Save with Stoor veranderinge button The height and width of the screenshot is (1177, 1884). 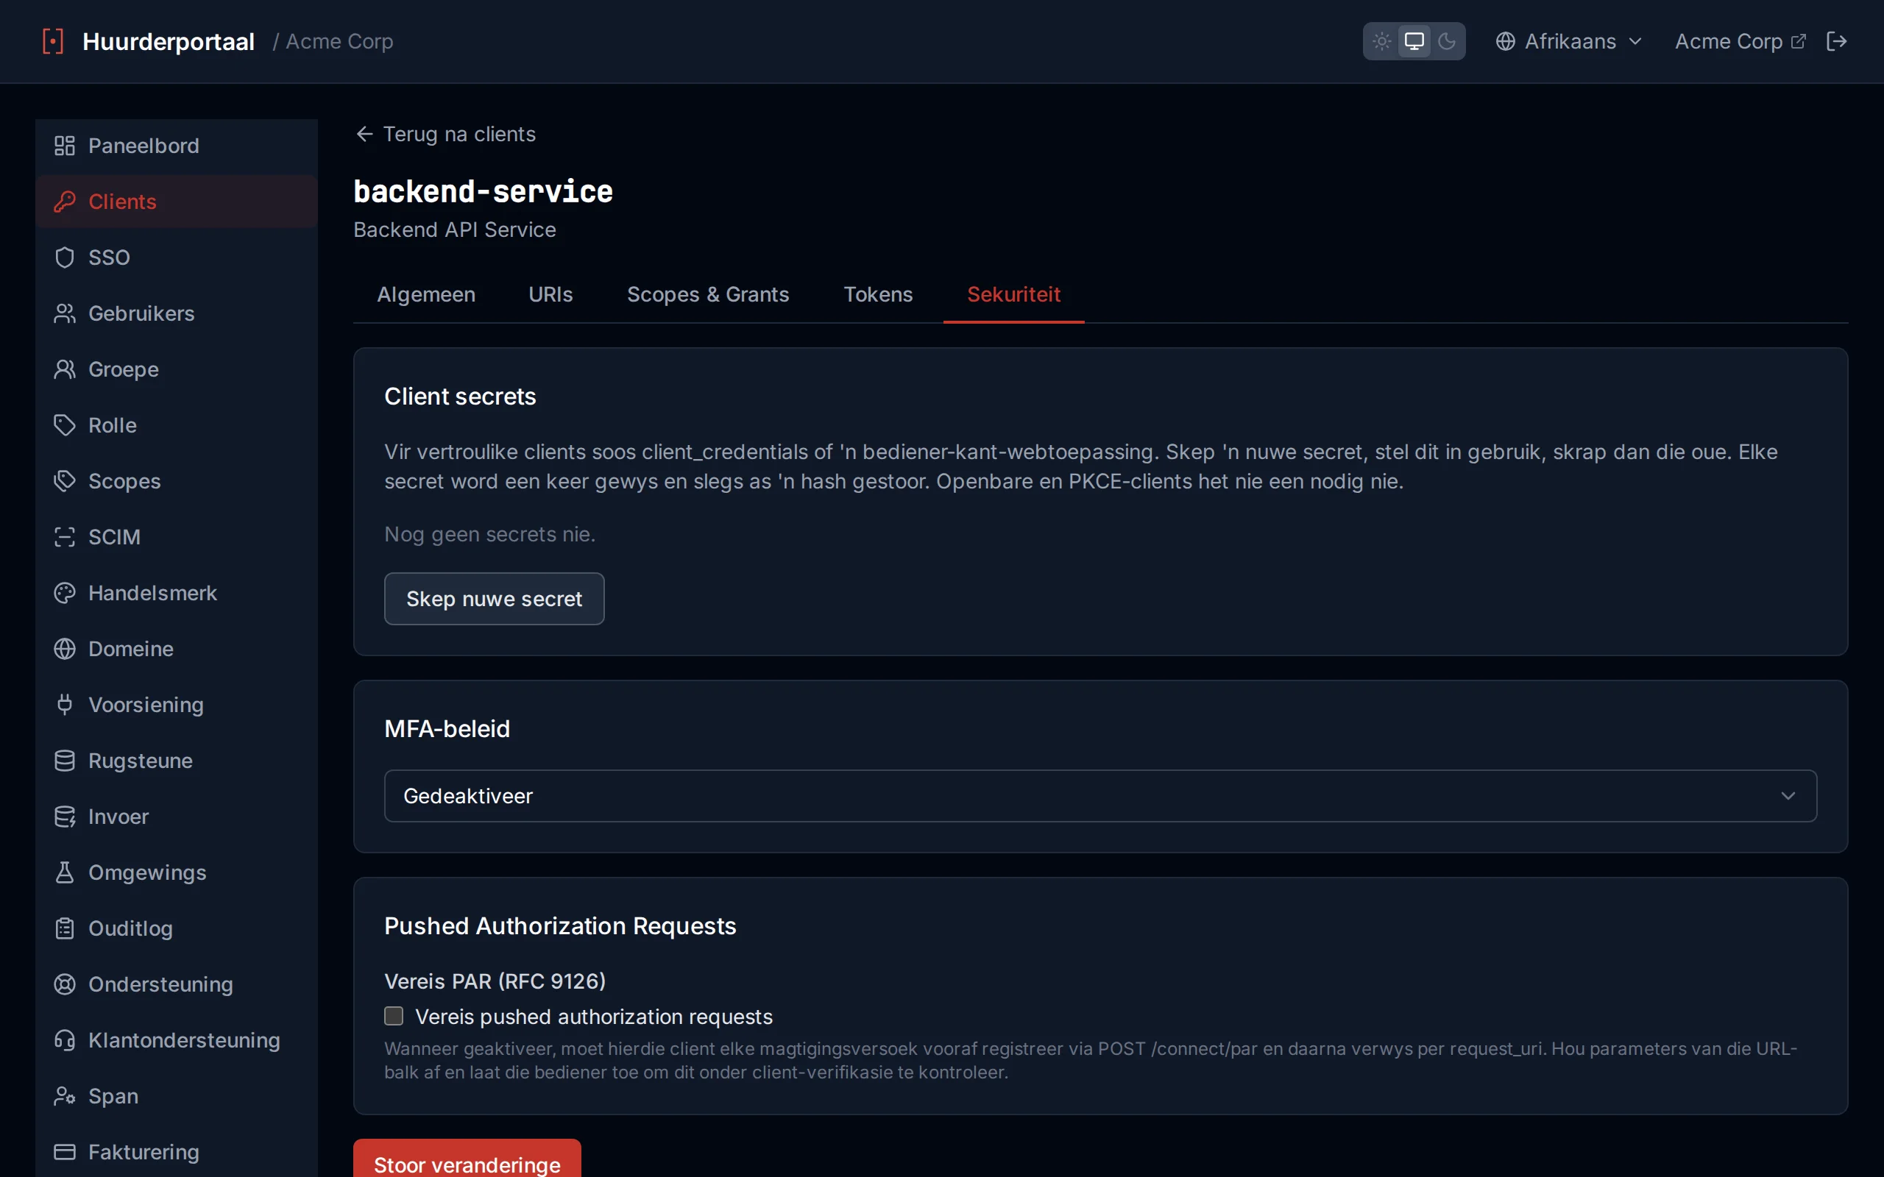point(467,1160)
